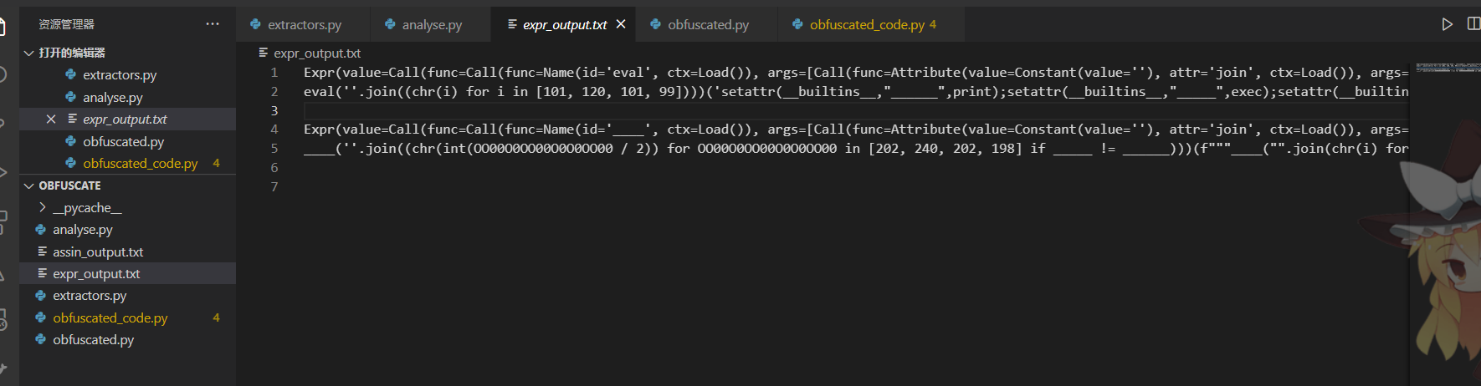The image size is (1481, 386).
Task: Click the split editor icon
Action: coord(1473,24)
